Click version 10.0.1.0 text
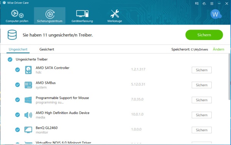The image size is (231, 145). coord(137,114)
